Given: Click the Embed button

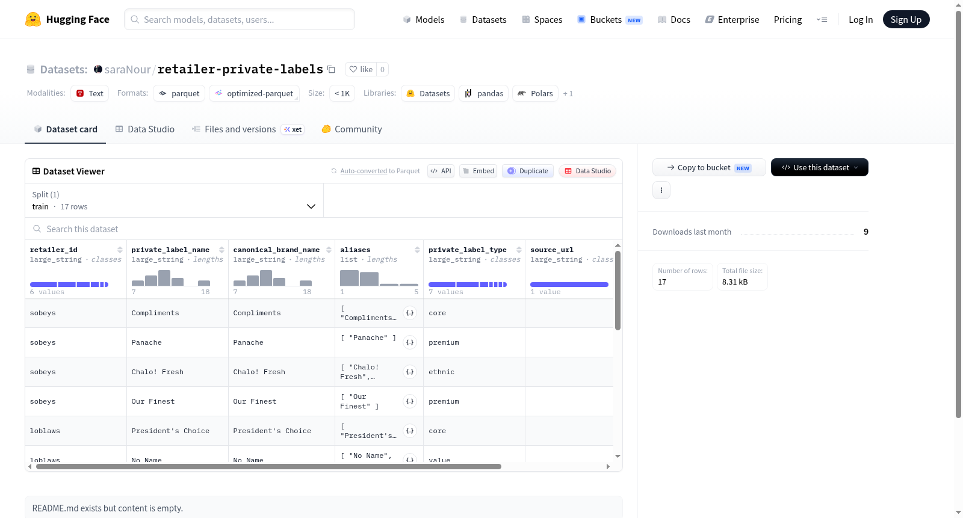Looking at the screenshot, I should click(478, 171).
